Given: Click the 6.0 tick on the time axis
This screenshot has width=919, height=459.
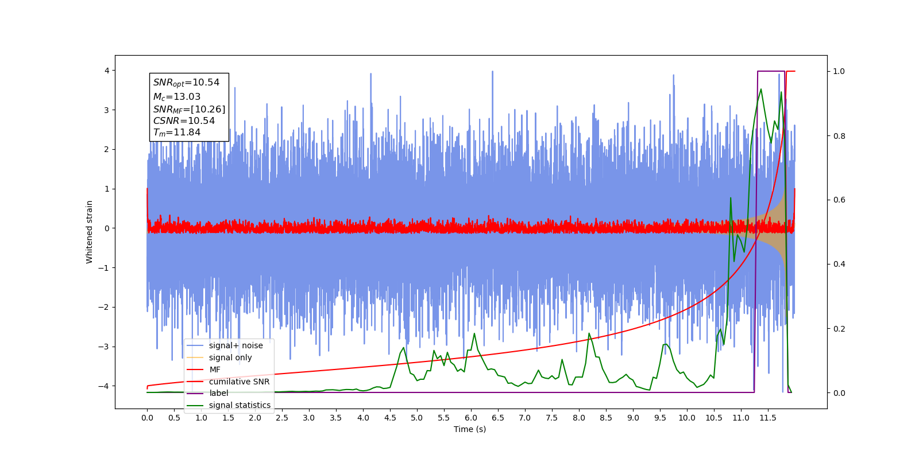Looking at the screenshot, I should [471, 418].
